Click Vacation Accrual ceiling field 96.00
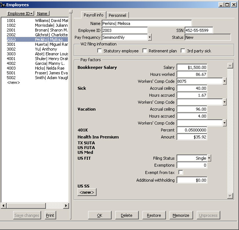239x230 pixels. coord(192,109)
